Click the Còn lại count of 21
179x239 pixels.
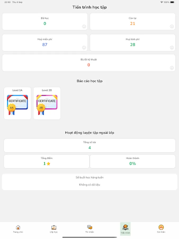pyautogui.click(x=133, y=23)
